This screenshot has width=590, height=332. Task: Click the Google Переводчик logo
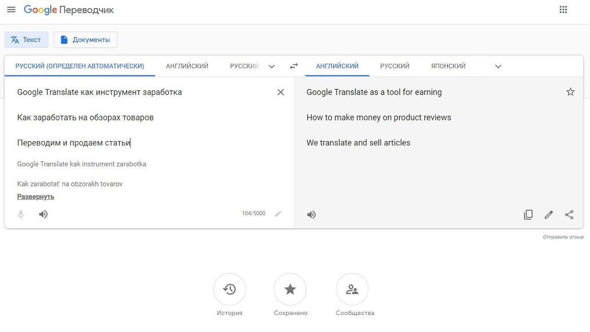[68, 10]
